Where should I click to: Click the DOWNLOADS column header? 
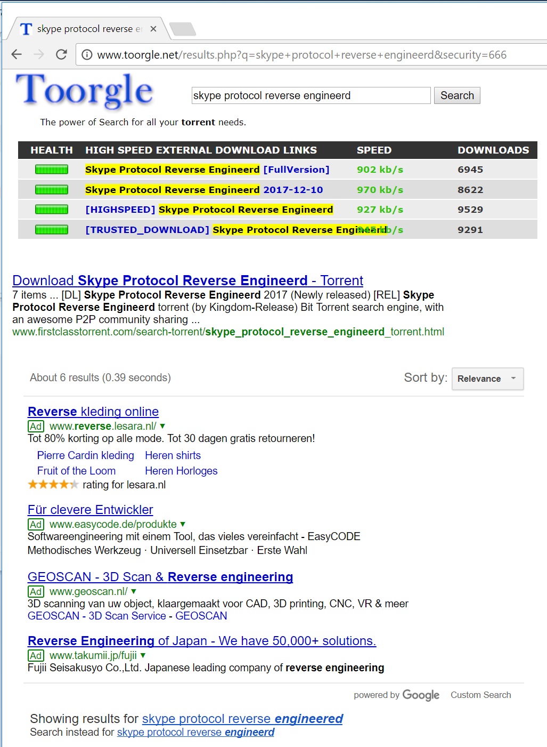tap(493, 150)
